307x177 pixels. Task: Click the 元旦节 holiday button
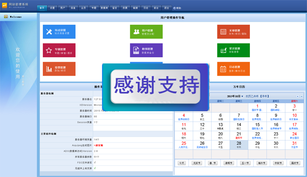pos(197,163)
